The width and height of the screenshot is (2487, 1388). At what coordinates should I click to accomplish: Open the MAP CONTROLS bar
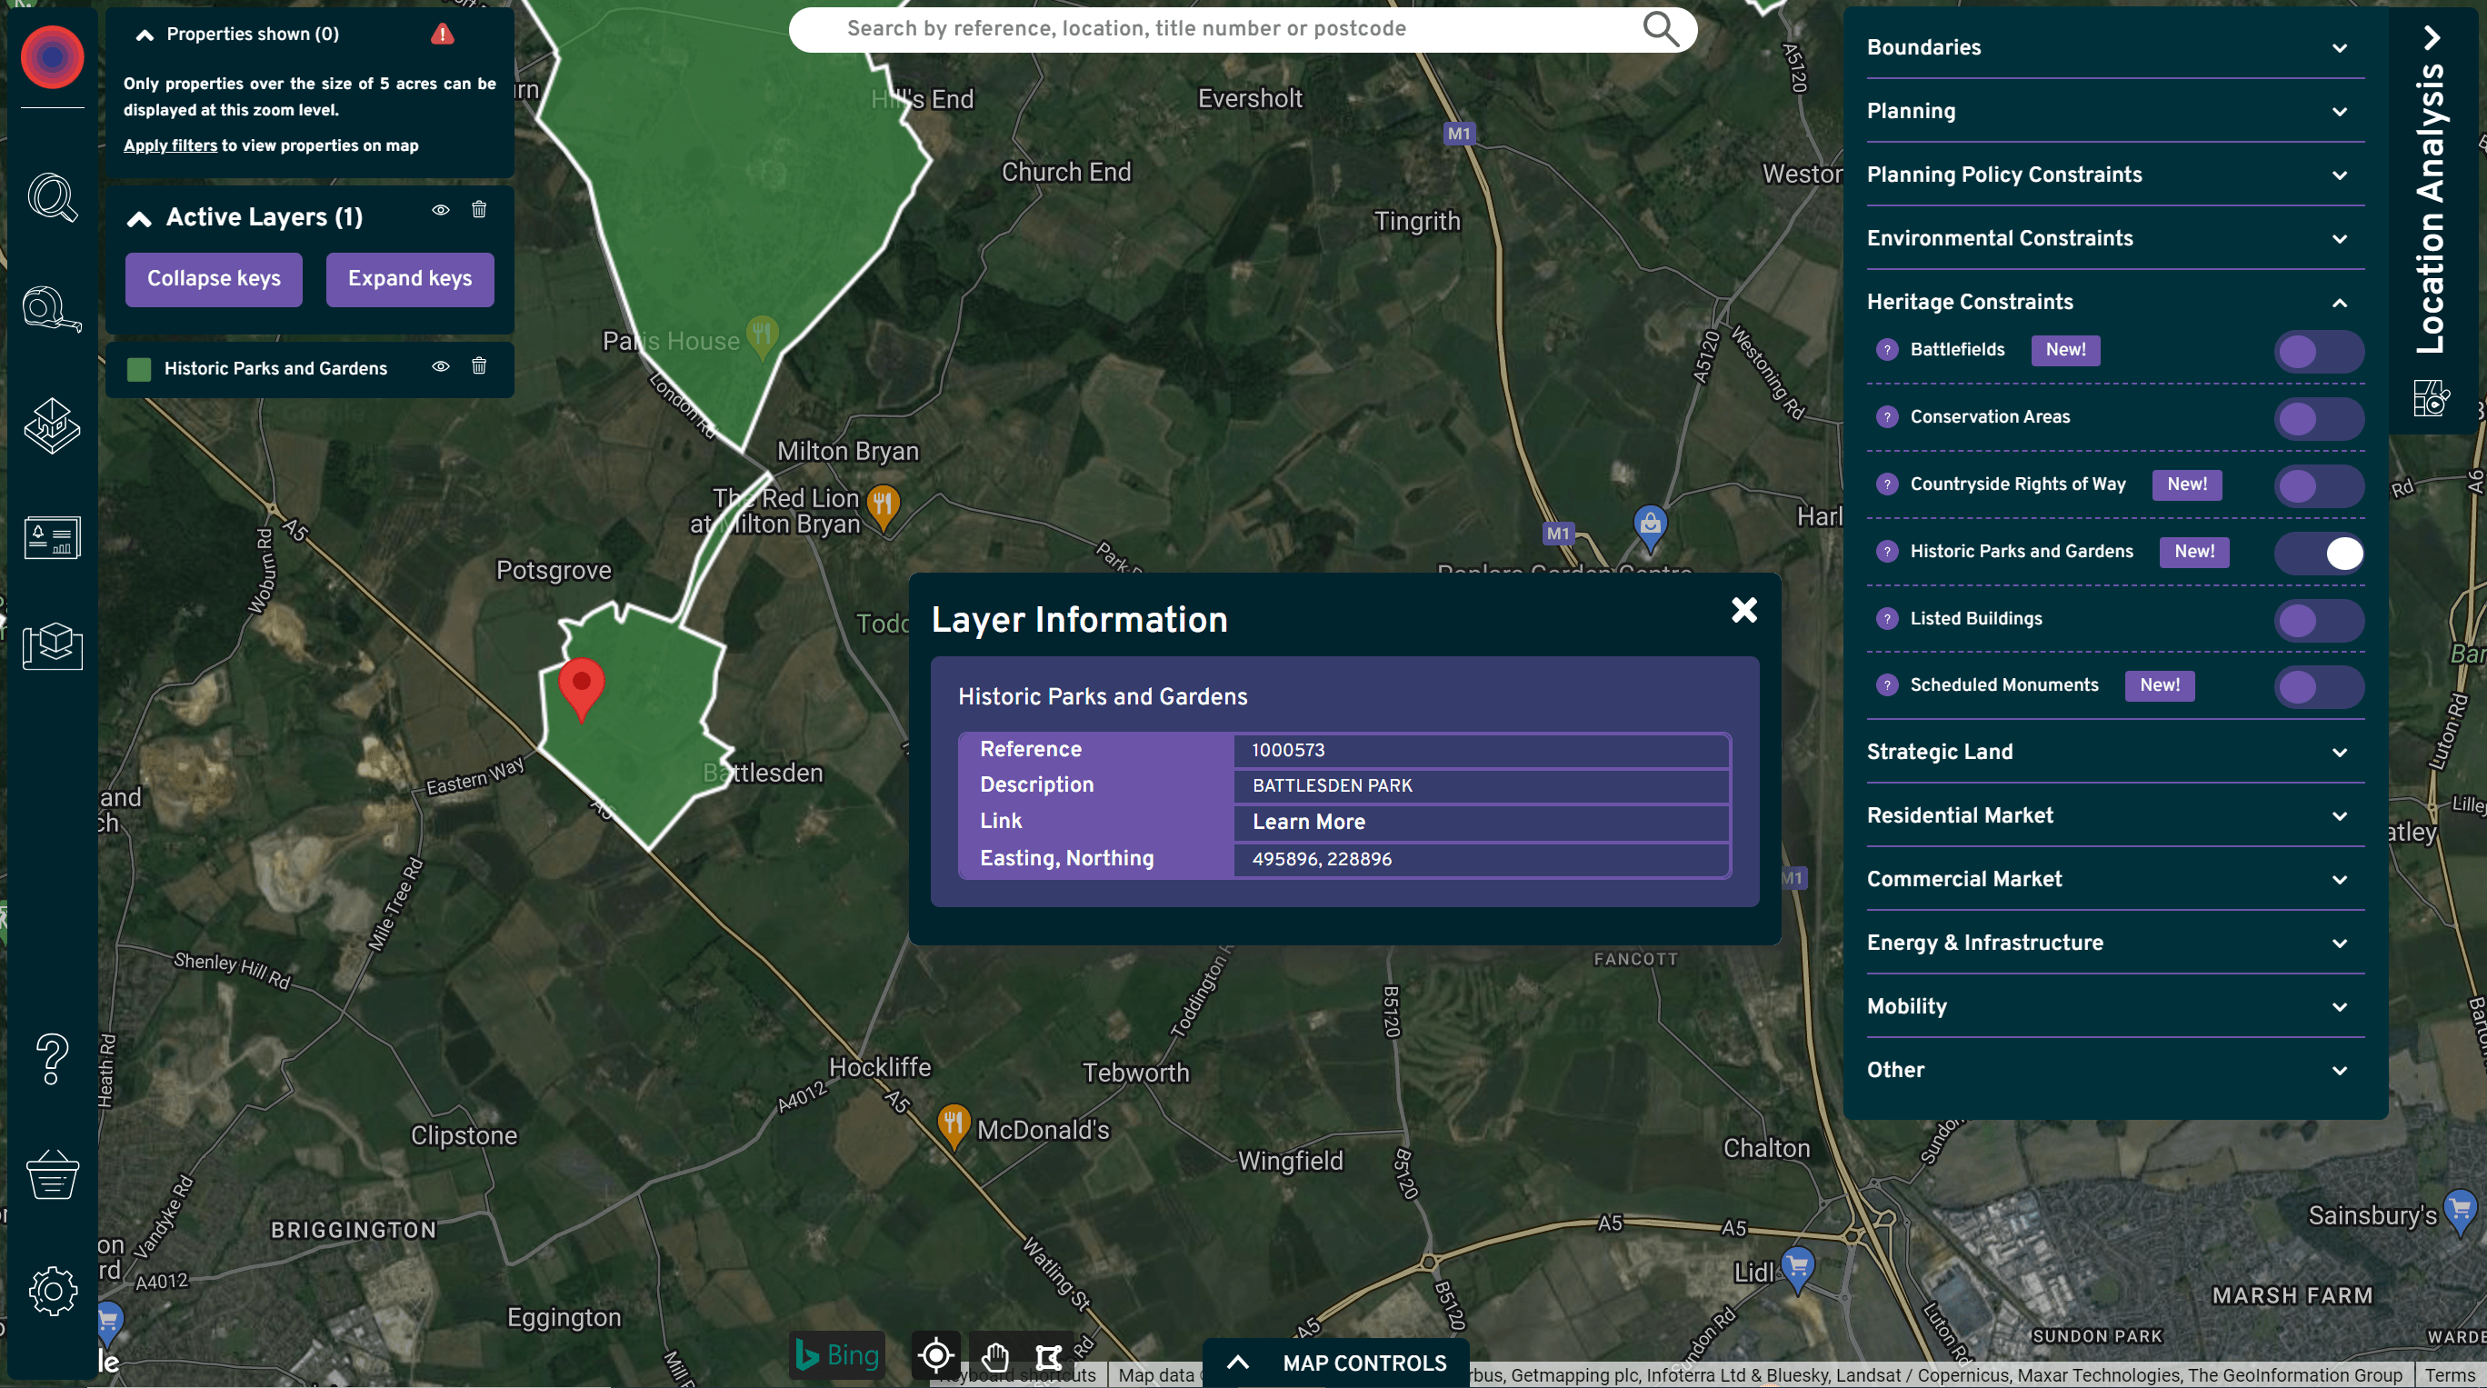[1336, 1363]
